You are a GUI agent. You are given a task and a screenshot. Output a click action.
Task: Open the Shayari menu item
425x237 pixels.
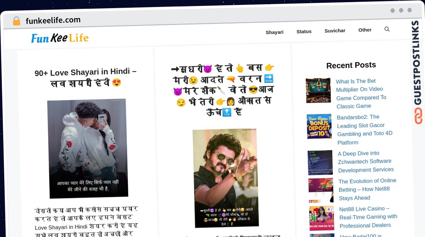pyautogui.click(x=274, y=32)
